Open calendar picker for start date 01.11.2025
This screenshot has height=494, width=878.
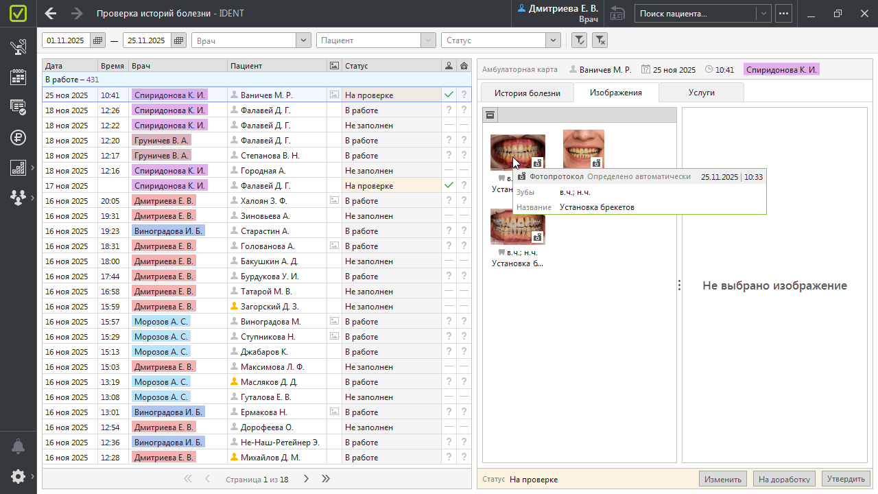pos(98,40)
